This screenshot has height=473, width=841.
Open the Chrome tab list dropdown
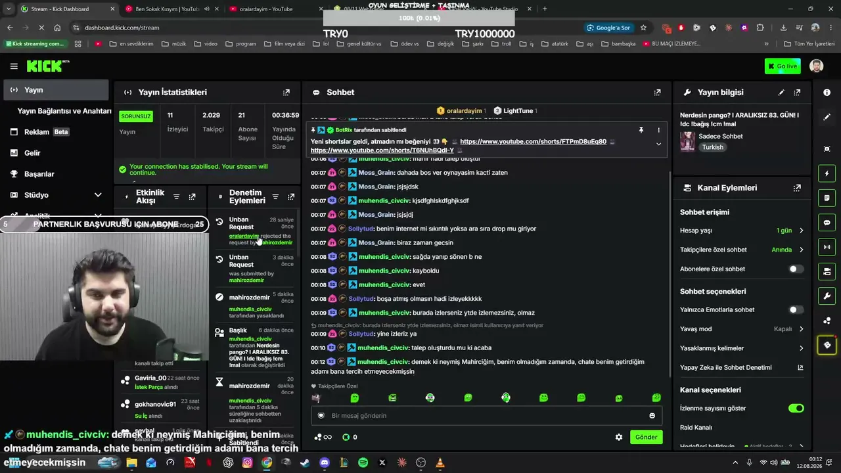9,9
